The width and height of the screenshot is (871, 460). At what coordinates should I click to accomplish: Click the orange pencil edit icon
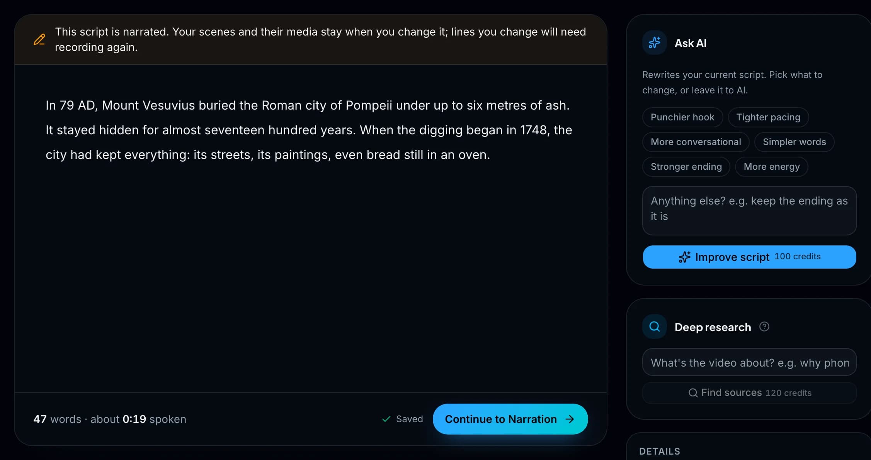pyautogui.click(x=39, y=39)
